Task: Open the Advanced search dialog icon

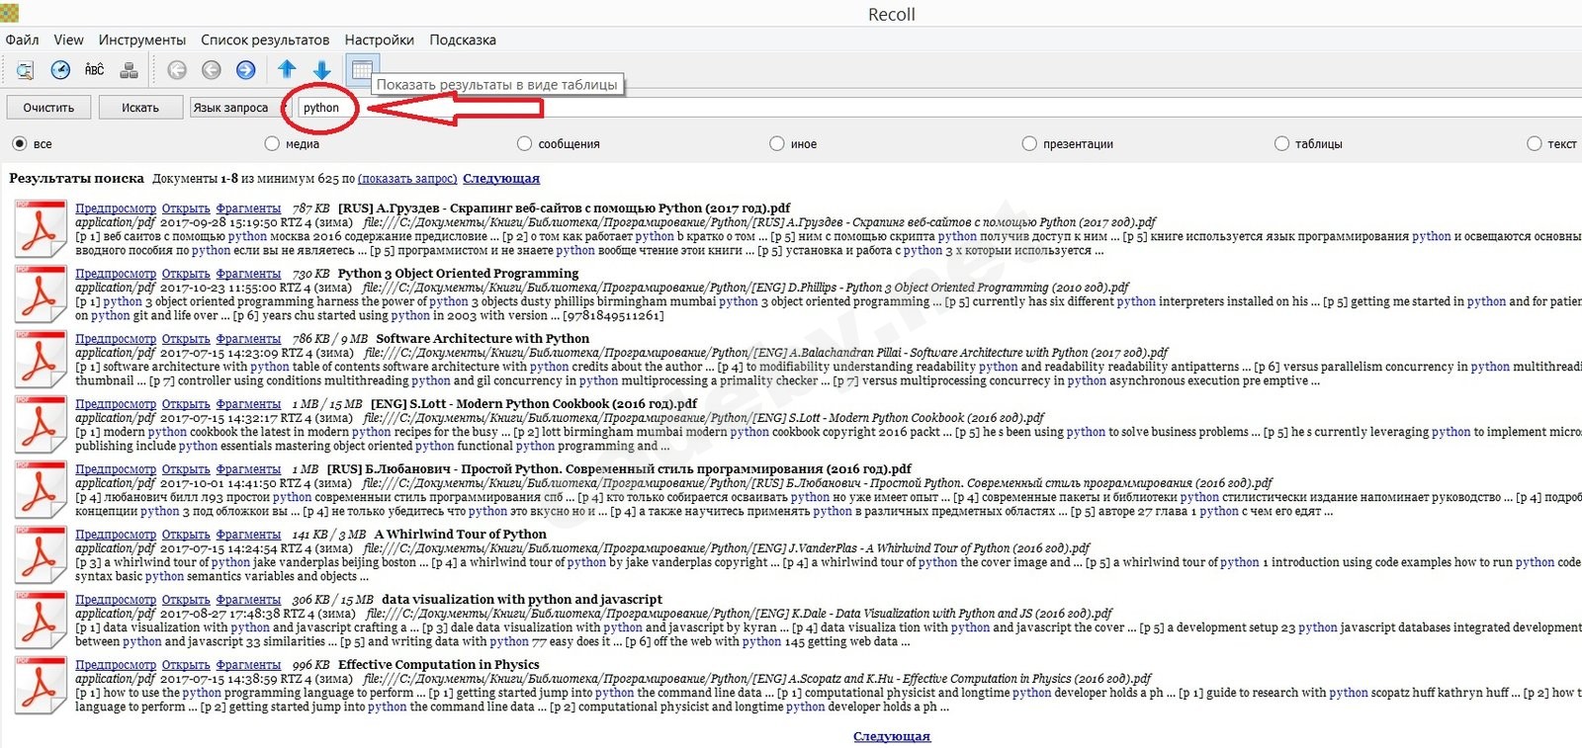Action: pos(25,70)
